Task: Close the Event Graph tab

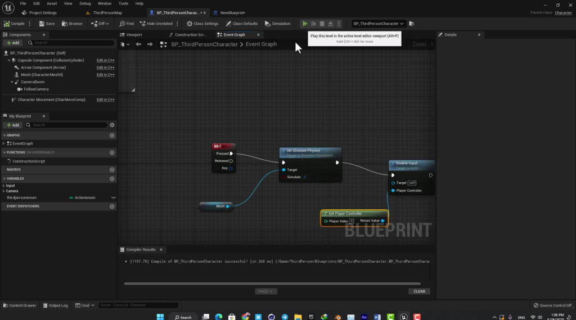Action: pyautogui.click(x=258, y=34)
